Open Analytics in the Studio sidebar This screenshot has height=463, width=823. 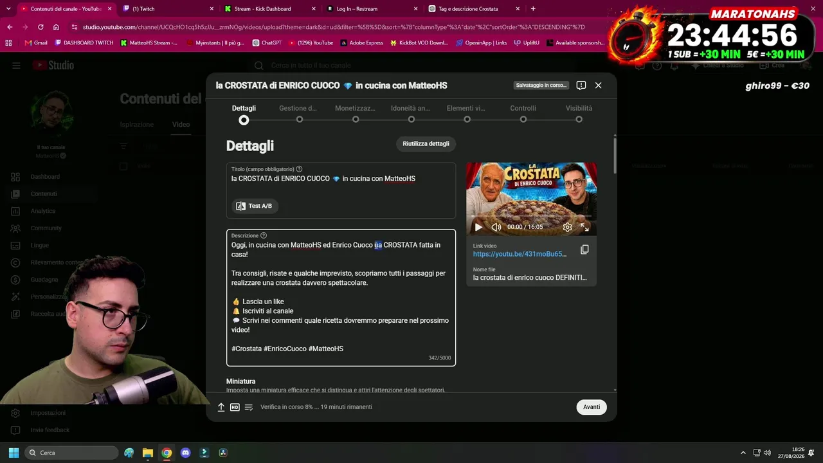(x=43, y=211)
